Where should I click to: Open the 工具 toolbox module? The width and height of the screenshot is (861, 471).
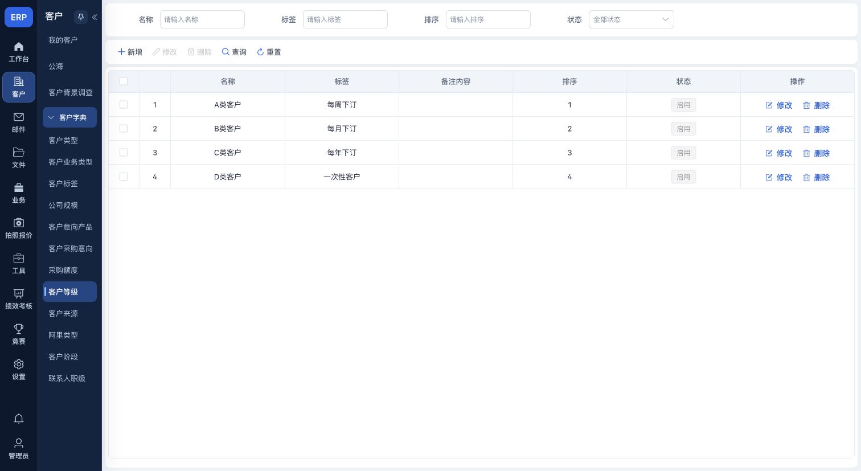19,264
